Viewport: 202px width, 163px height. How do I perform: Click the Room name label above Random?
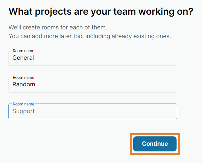[x=24, y=77]
